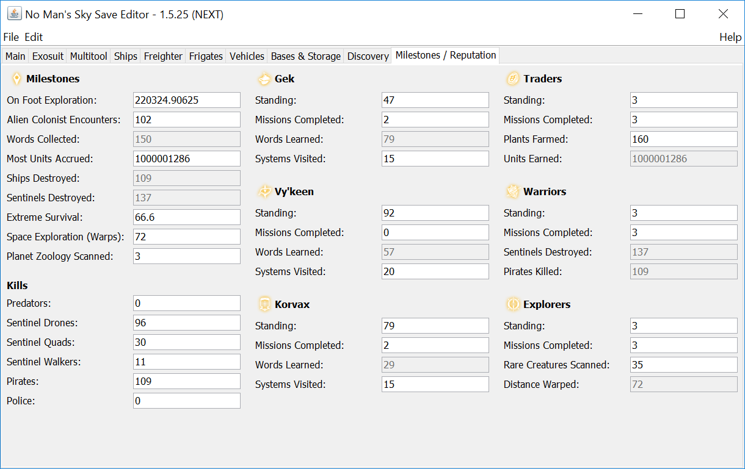Image resolution: width=745 pixels, height=469 pixels.
Task: Click the 'Kills' section heading
Action: coord(17,285)
